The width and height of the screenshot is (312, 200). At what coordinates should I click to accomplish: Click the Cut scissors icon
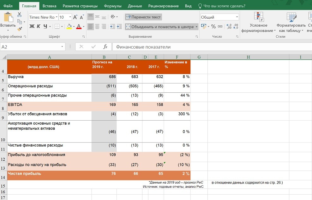20,15
